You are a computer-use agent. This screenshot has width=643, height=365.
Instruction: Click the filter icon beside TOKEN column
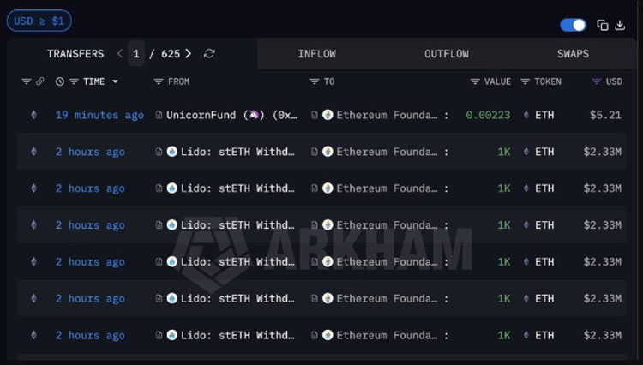coord(525,81)
